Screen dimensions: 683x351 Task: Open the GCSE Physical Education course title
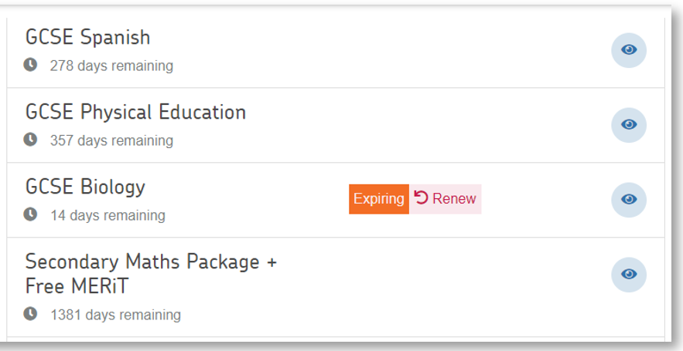(135, 112)
